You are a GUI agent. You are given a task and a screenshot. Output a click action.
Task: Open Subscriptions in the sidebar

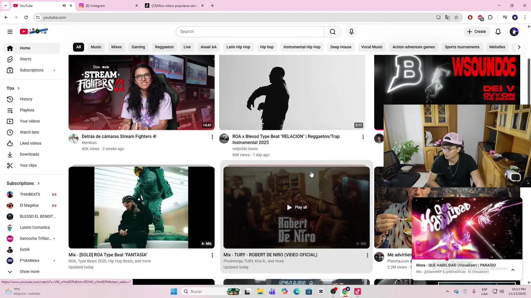32,70
